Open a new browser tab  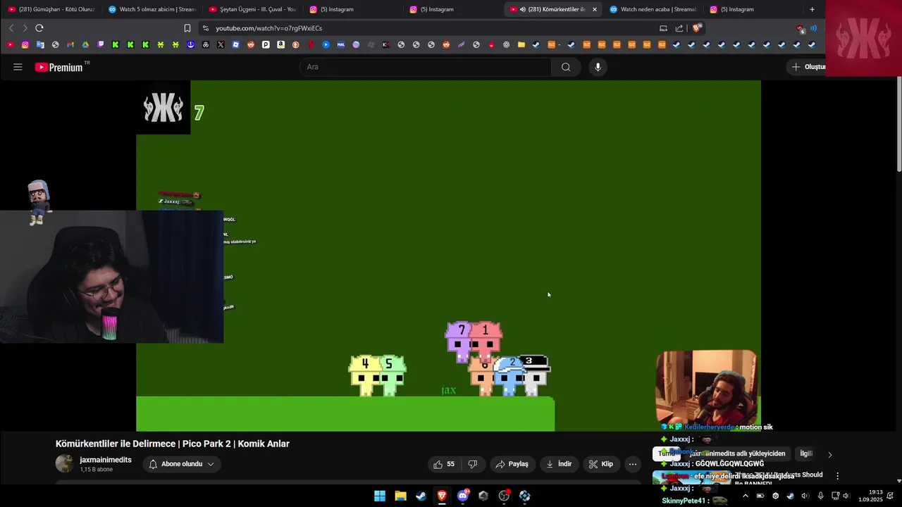tap(812, 9)
